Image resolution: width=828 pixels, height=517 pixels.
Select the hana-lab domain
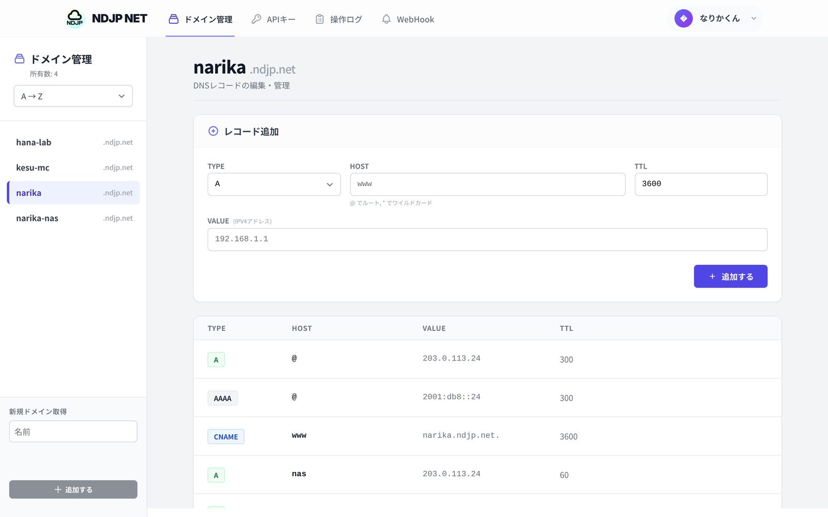(74, 142)
